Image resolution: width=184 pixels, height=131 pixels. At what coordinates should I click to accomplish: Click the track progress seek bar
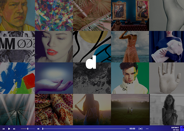(x=84, y=129)
